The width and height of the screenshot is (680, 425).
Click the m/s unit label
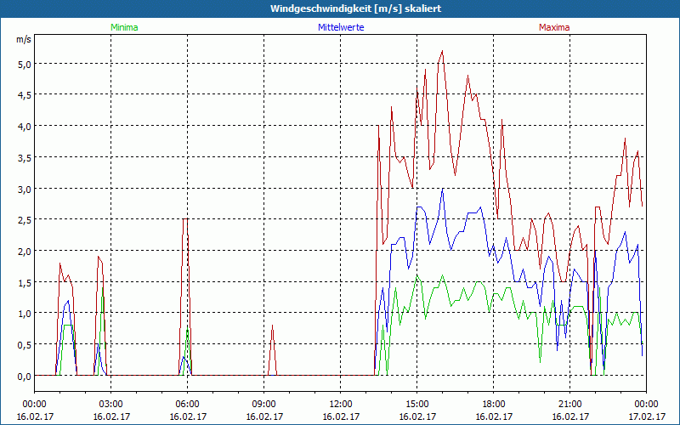click(x=24, y=39)
